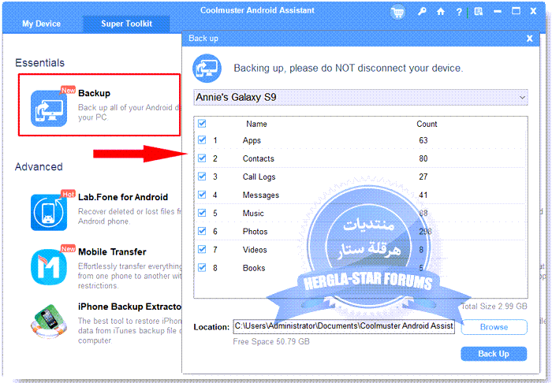This screenshot has height=383, width=552.
Task: Select the Photos row name
Action: click(x=255, y=232)
